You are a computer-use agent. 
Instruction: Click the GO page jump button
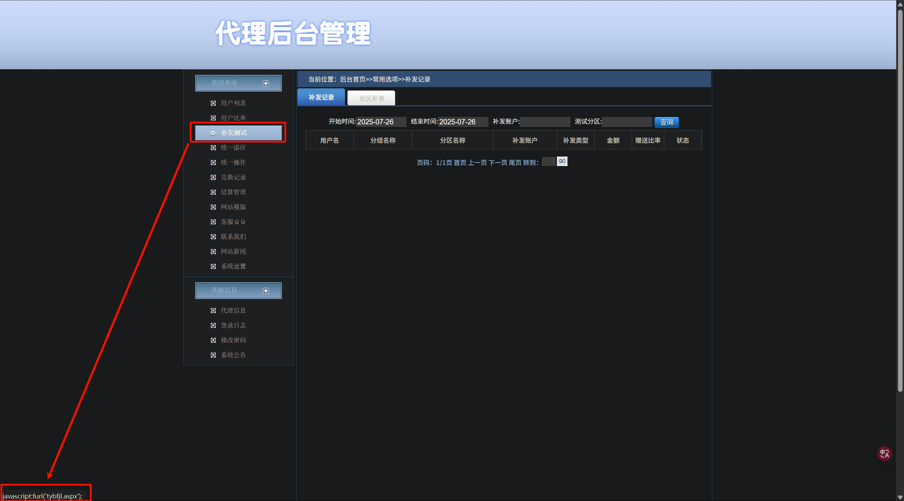click(x=562, y=161)
